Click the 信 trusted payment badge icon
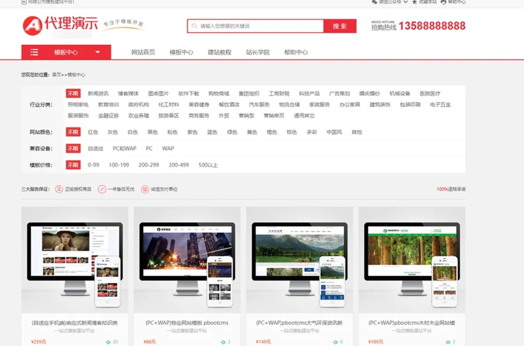524x346 pixels. [x=145, y=189]
